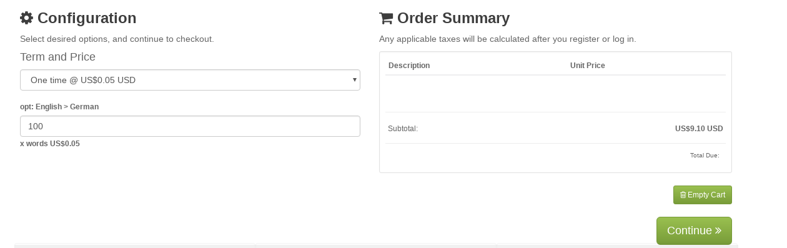Image resolution: width=787 pixels, height=248 pixels.
Task: Click the Continue button
Action: [694, 231]
